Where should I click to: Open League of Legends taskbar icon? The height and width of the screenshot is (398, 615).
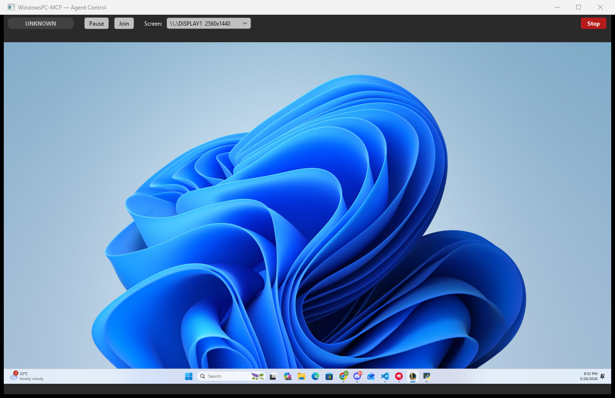click(x=413, y=376)
